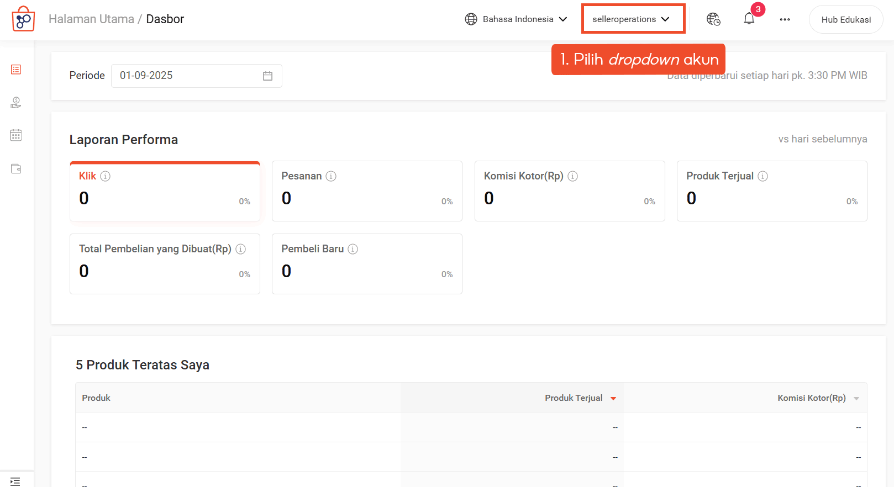Select the Produk Terjual performance card

pos(771,191)
